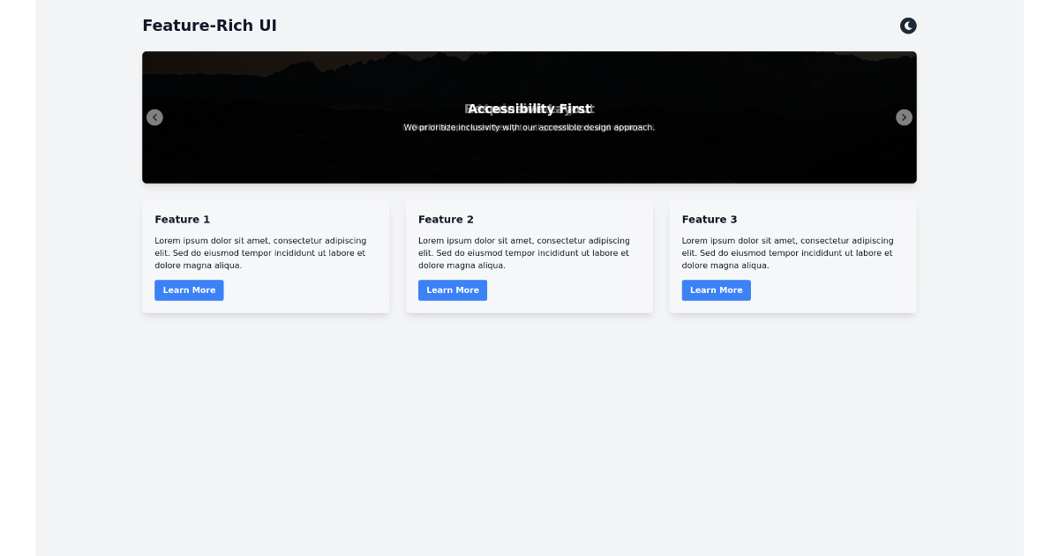The width and height of the screenshot is (1059, 556).
Task: Collapse back to the previous carousel panel
Action: coord(154,116)
